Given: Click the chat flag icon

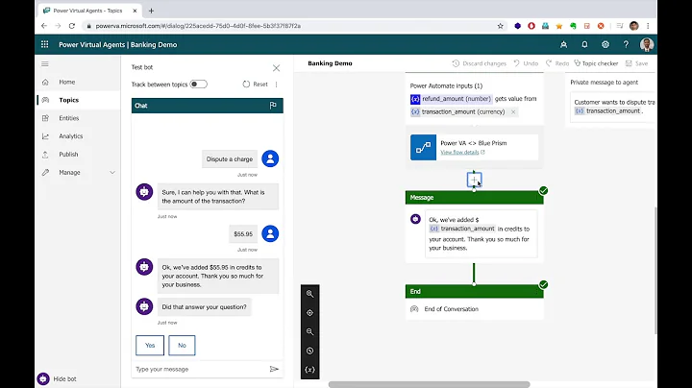Looking at the screenshot, I should pos(273,106).
